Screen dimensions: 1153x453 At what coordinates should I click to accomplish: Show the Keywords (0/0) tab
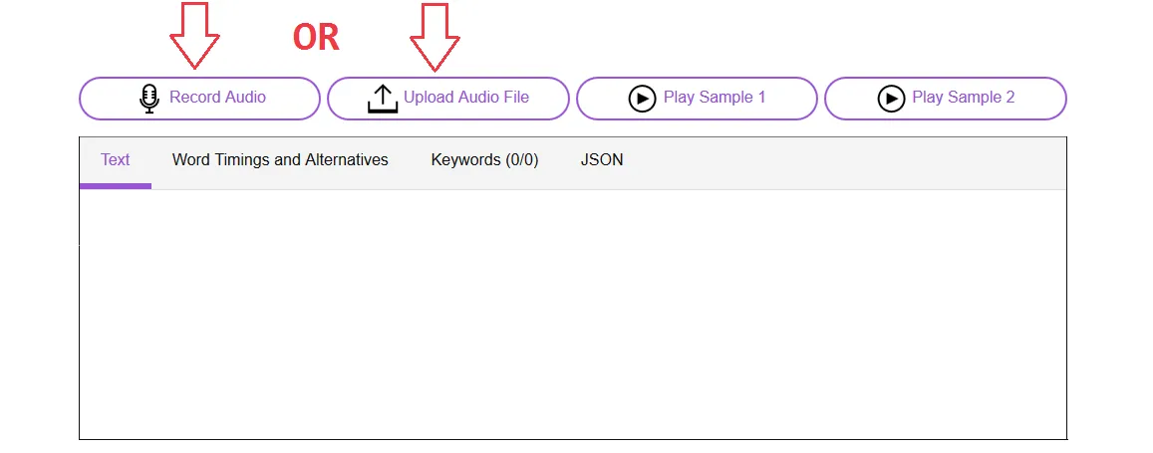click(x=484, y=160)
